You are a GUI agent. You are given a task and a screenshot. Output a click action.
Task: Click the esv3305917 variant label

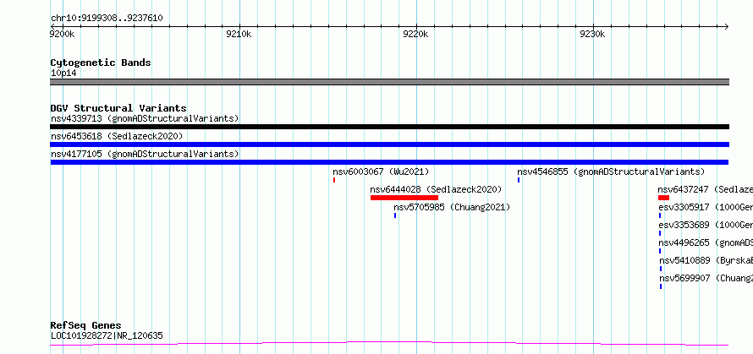(x=706, y=207)
